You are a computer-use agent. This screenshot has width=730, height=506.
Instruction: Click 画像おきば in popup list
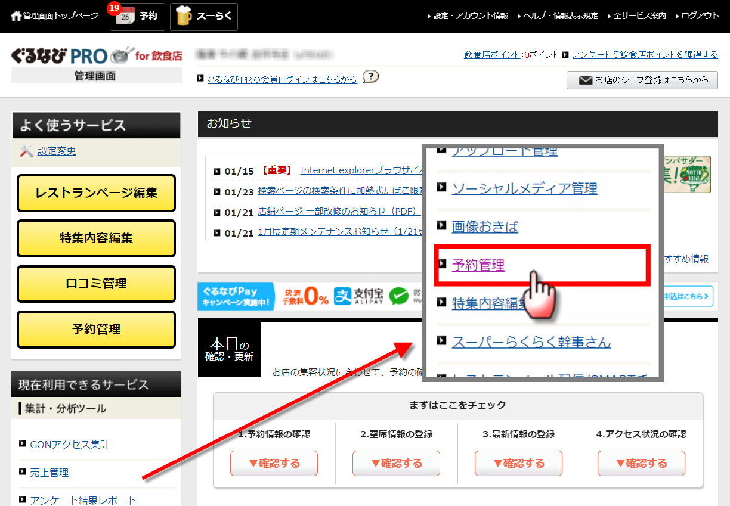tap(485, 227)
